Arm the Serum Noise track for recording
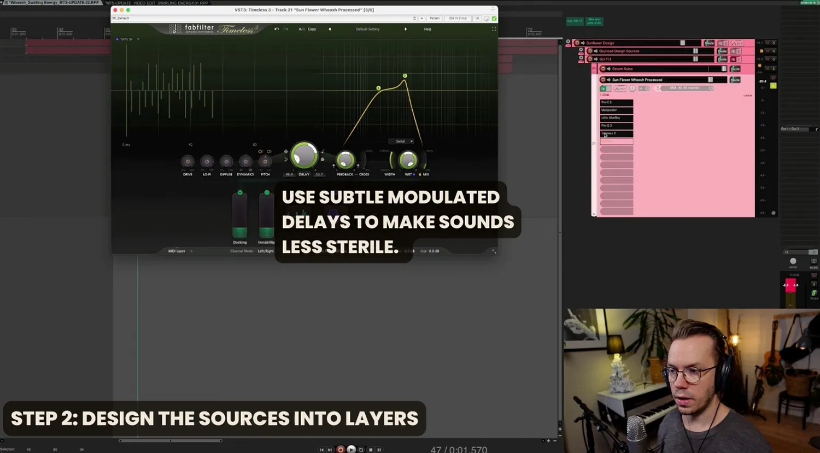Screen dimensions: 820x453 pos(603,68)
